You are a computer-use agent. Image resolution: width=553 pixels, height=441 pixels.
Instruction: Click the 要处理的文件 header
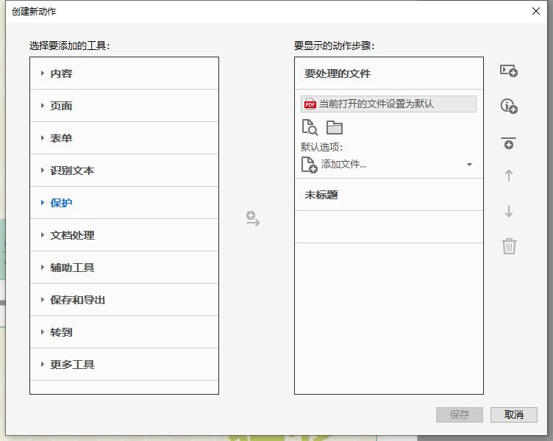pos(389,73)
